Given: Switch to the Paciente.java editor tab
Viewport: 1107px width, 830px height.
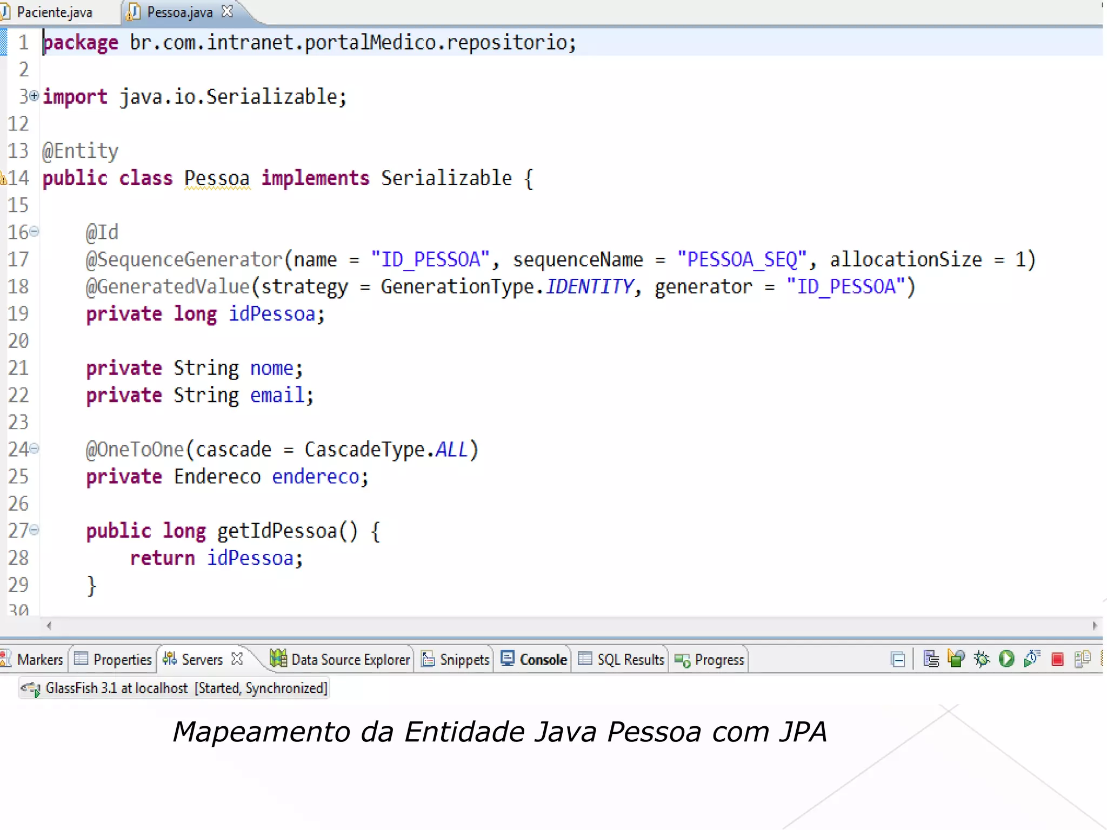Looking at the screenshot, I should tap(54, 12).
